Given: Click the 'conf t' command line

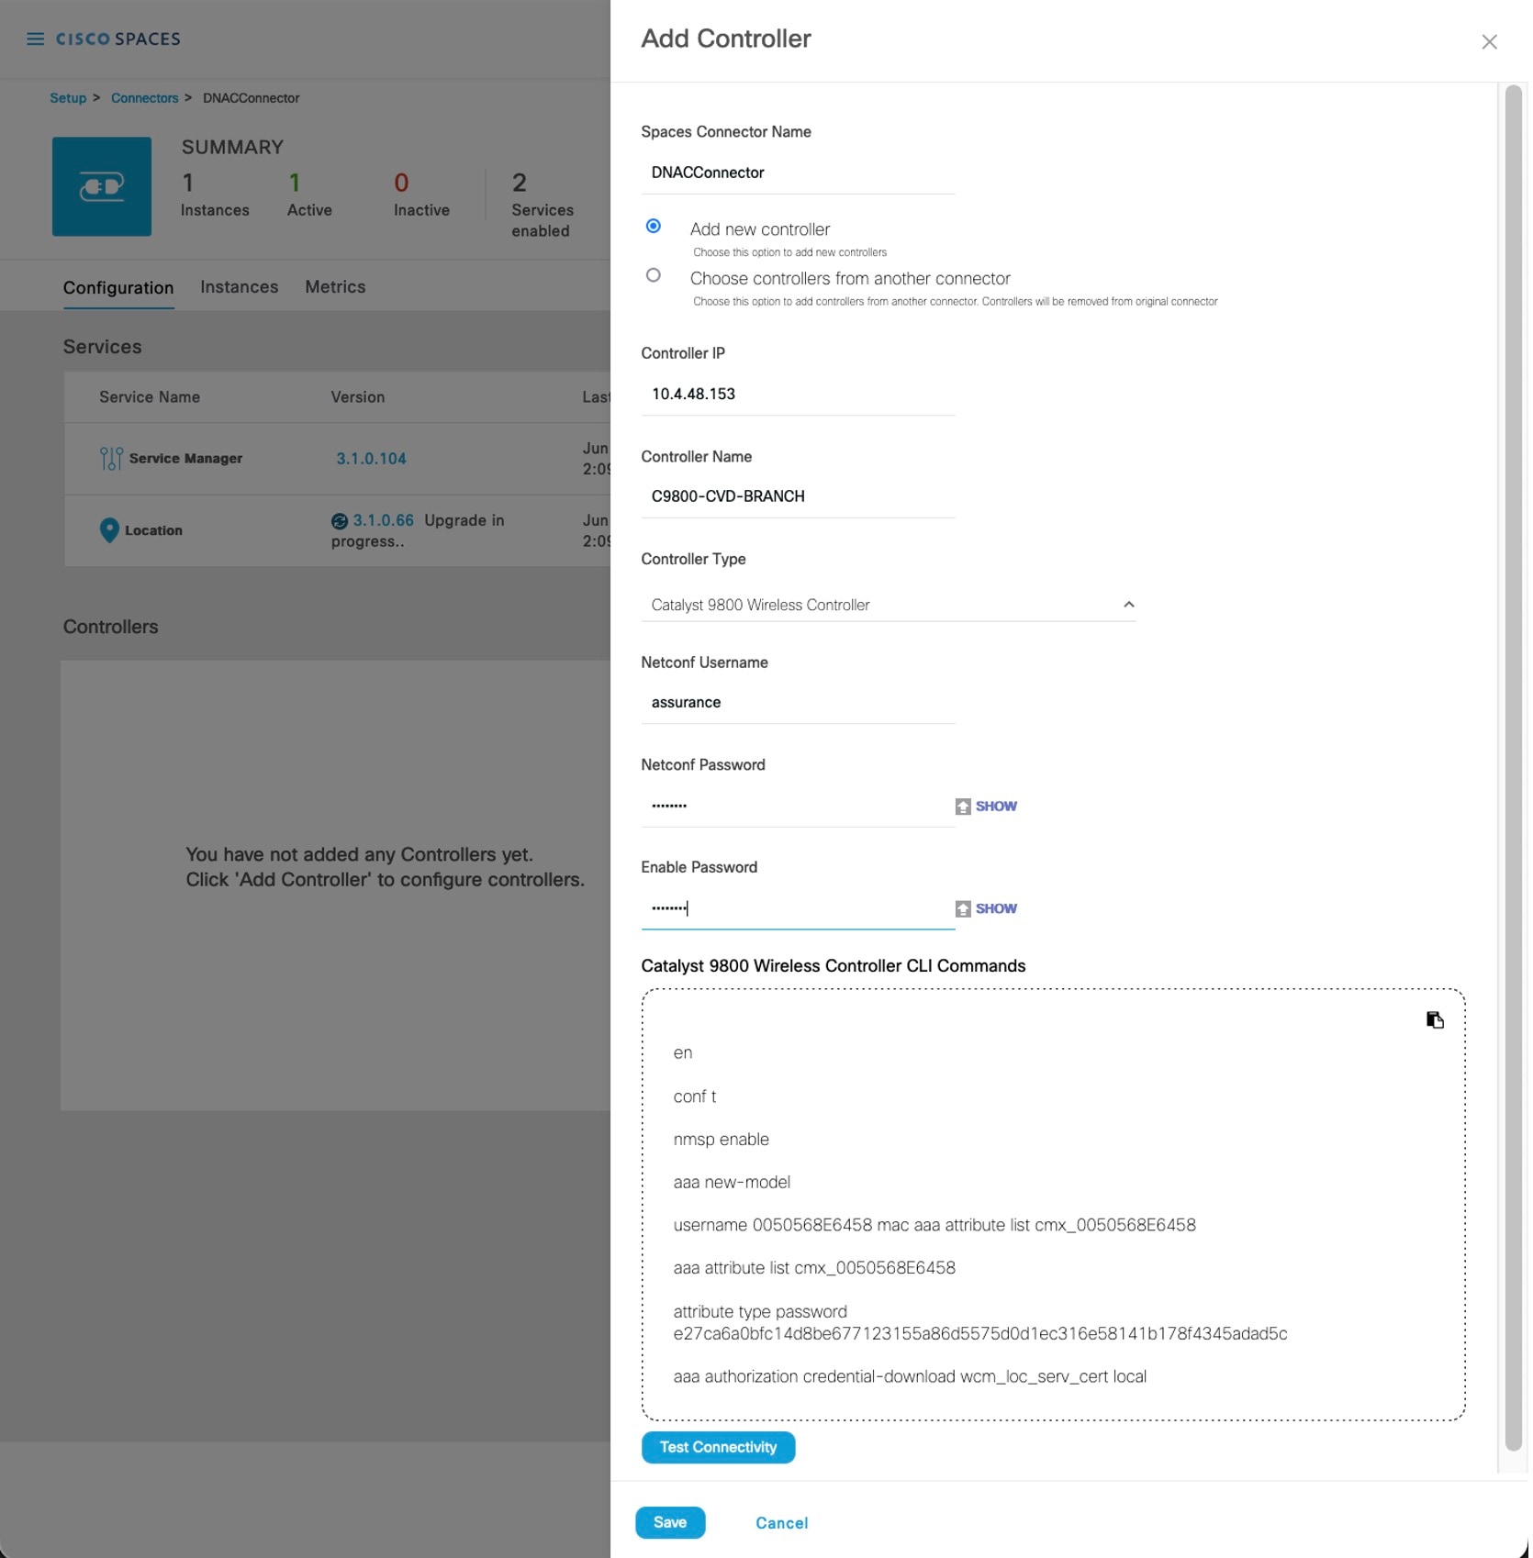Looking at the screenshot, I should click(x=695, y=1096).
